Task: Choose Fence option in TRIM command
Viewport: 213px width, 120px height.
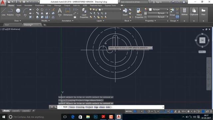Action: point(72,107)
